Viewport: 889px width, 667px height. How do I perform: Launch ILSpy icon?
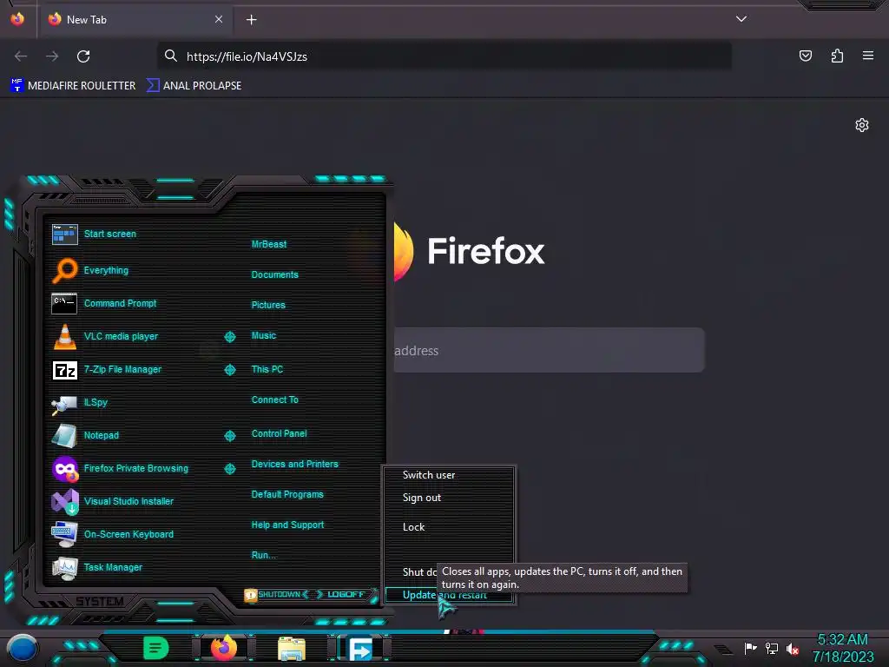pyautogui.click(x=64, y=404)
